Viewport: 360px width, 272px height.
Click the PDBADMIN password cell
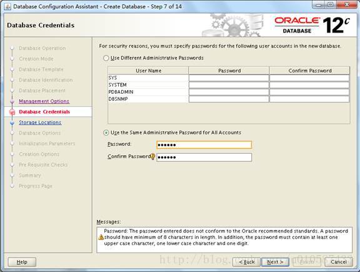229,92
